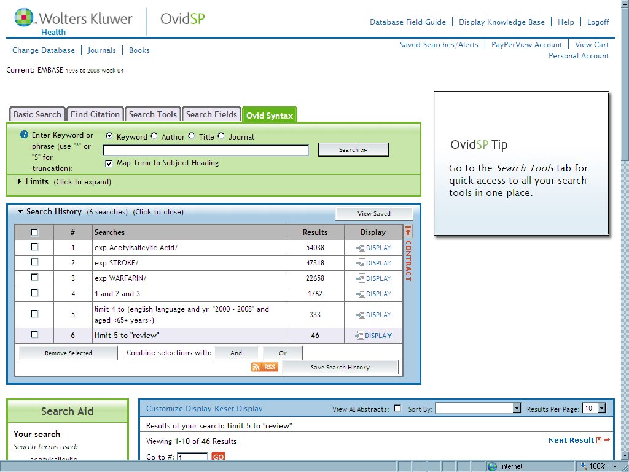Click the page vertical scrollbar
629x472 pixels.
[625, 230]
